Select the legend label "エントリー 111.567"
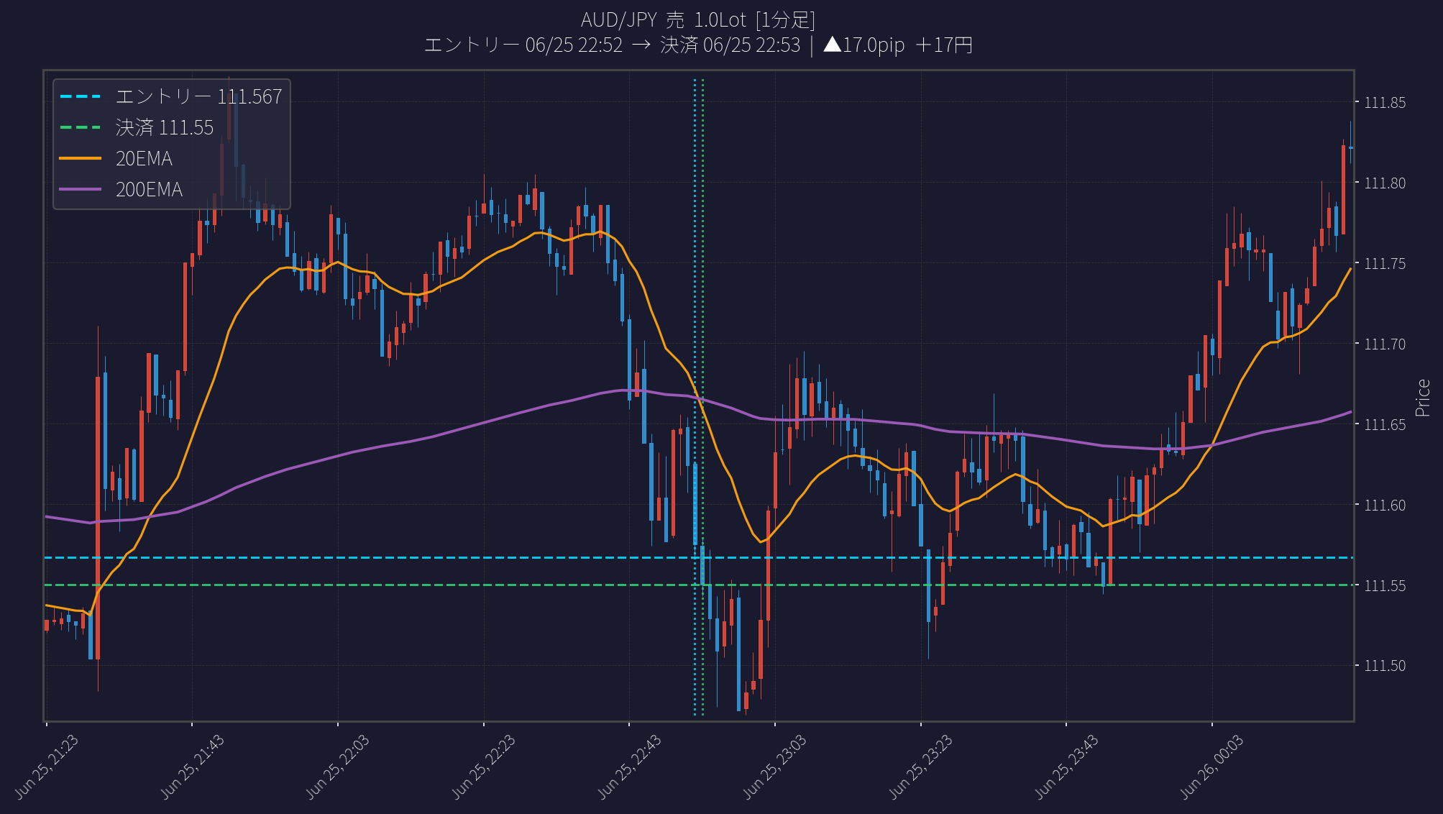Image resolution: width=1443 pixels, height=814 pixels. (x=199, y=96)
